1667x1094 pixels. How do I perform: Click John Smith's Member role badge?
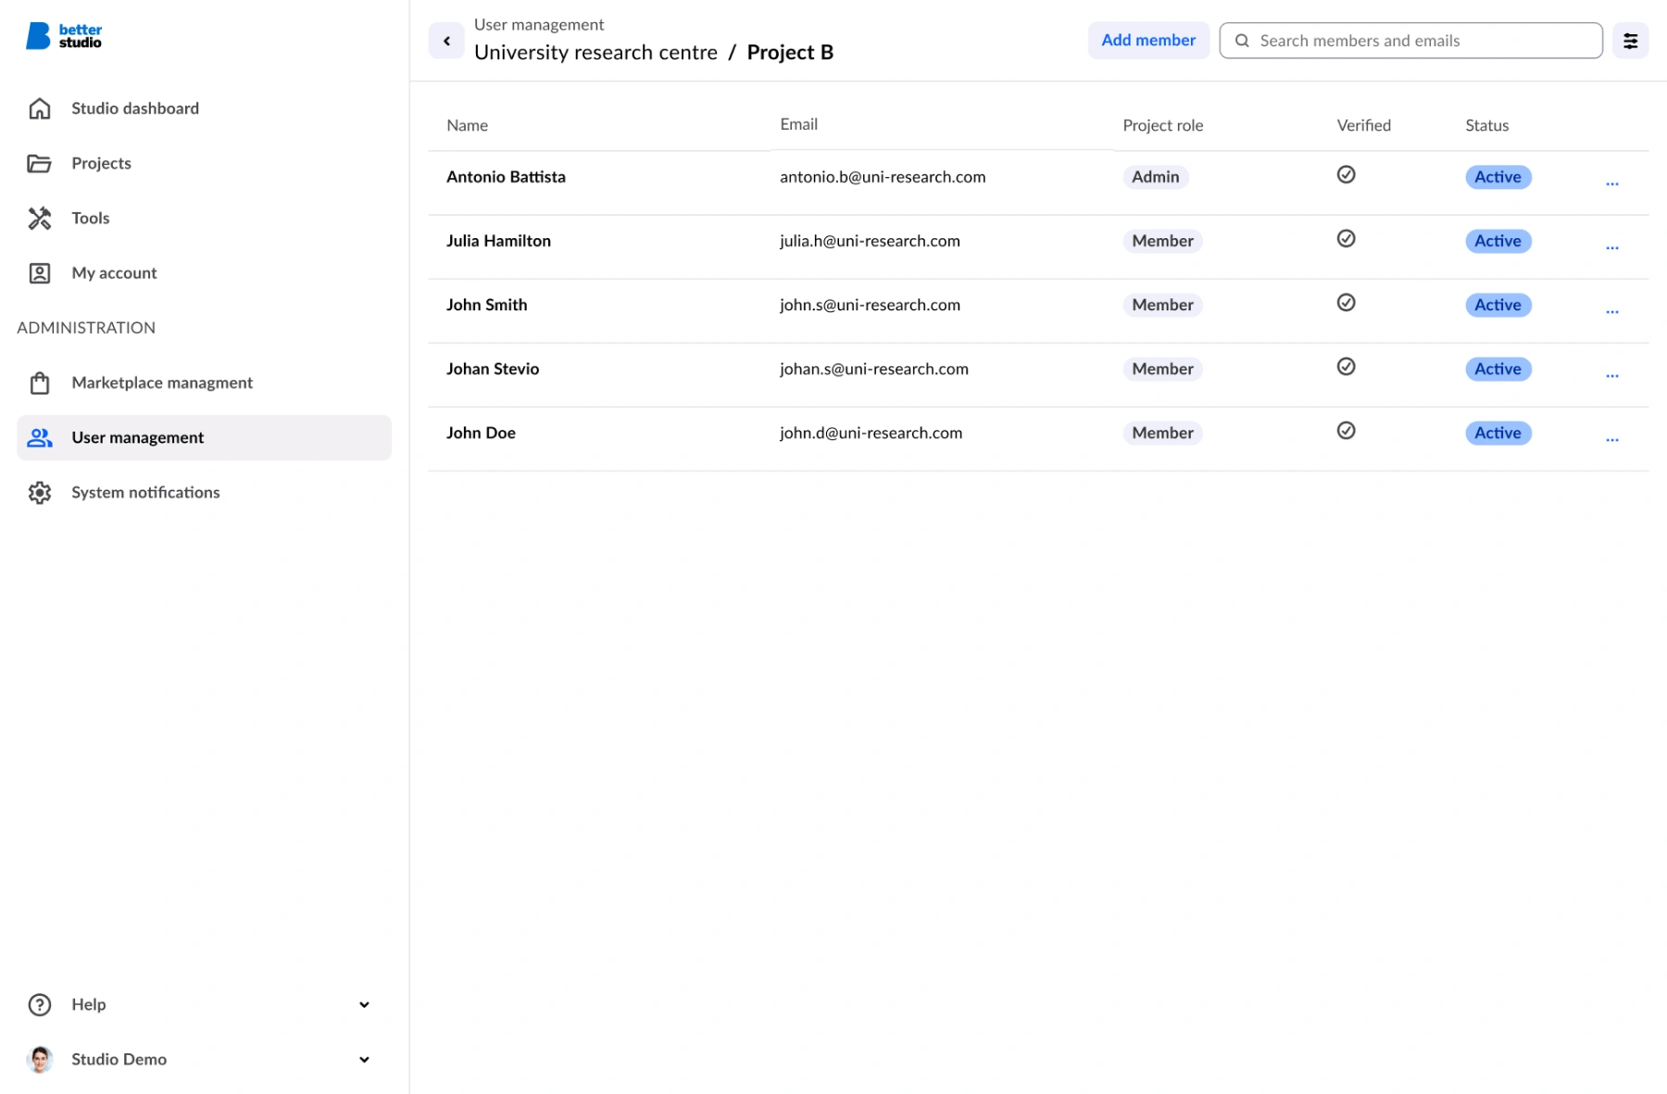coord(1162,305)
